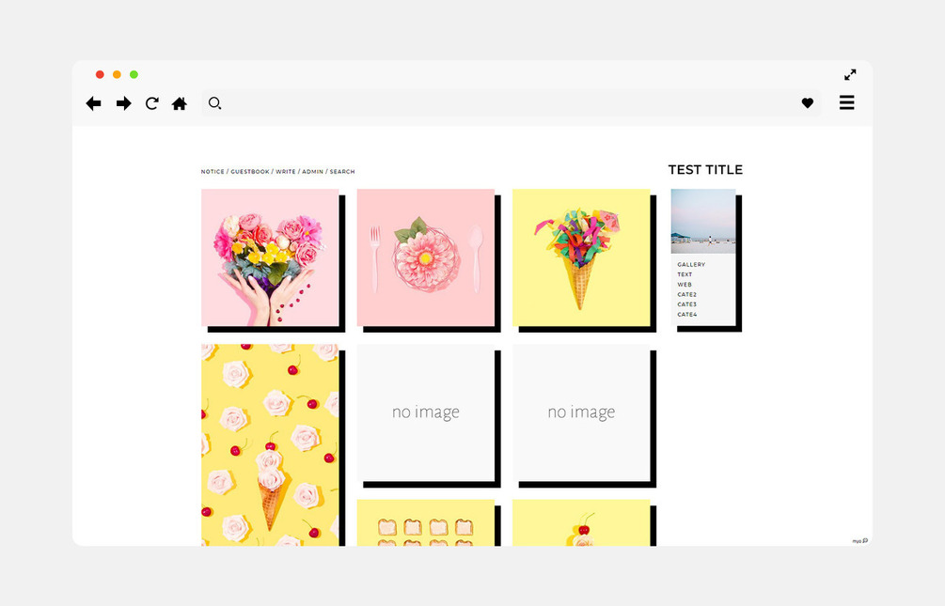Open the WRITE link
Viewport: 945px width, 606px height.
tap(286, 172)
